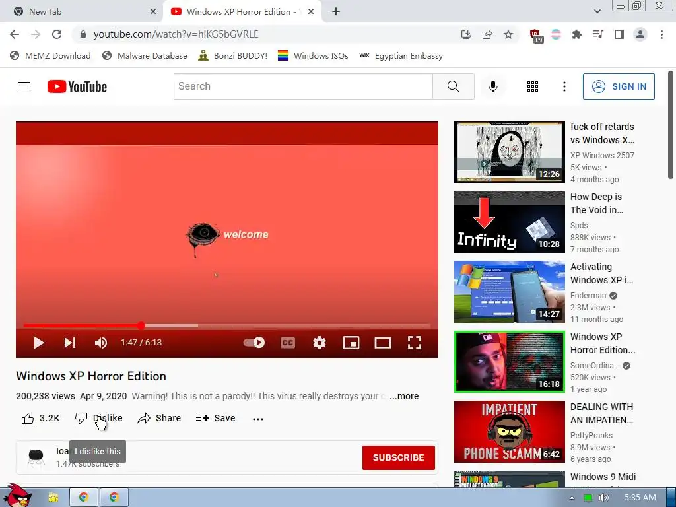Open the media control icon in toolbar
This screenshot has height=507, width=676.
click(597, 34)
